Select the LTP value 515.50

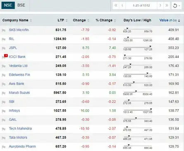[x=61, y=84]
